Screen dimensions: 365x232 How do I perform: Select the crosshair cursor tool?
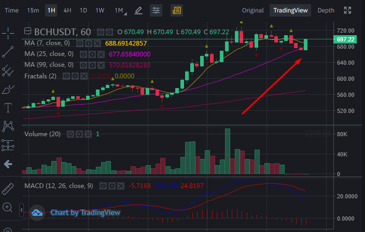pyautogui.click(x=8, y=33)
